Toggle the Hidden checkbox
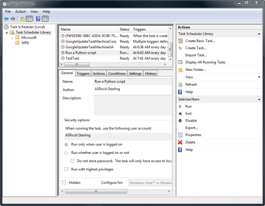Image resolution: width=265 pixels, height=206 pixels. point(64,183)
